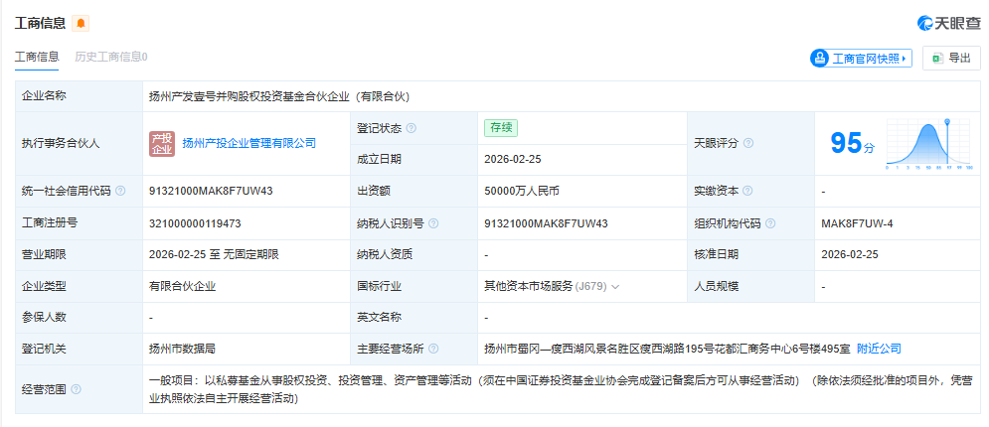
Task: Click the help icon beside 纳税人识别号
Action: click(432, 223)
